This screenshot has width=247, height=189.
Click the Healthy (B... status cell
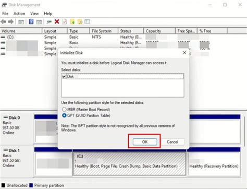pos(131,37)
